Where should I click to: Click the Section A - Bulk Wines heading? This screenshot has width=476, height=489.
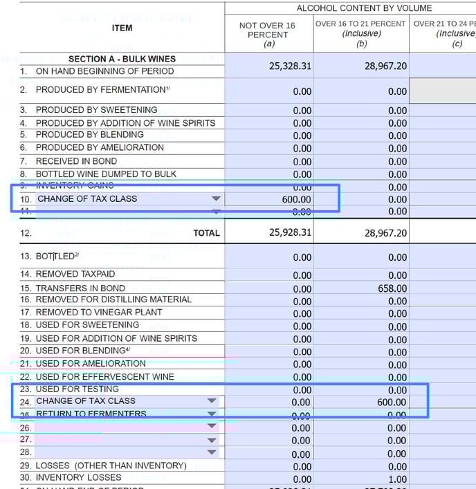[122, 59]
